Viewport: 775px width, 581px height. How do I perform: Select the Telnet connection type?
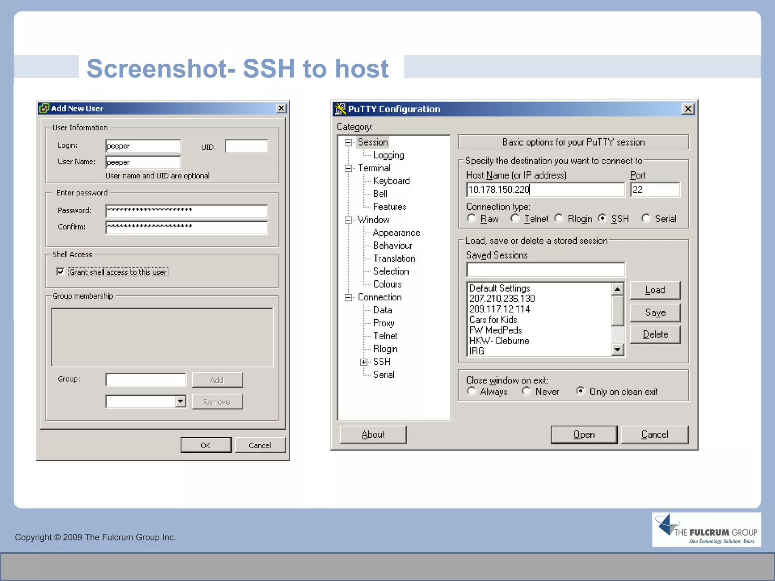coord(515,218)
